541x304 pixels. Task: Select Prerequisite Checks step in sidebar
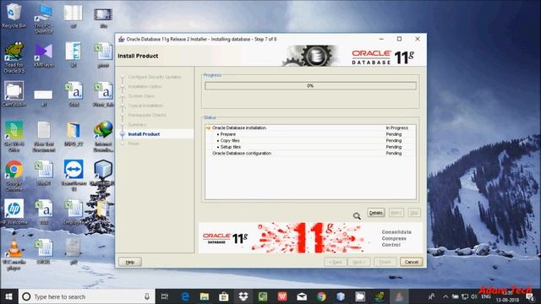point(147,115)
